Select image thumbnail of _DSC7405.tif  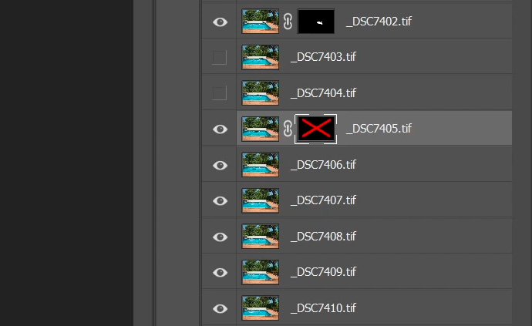261,129
